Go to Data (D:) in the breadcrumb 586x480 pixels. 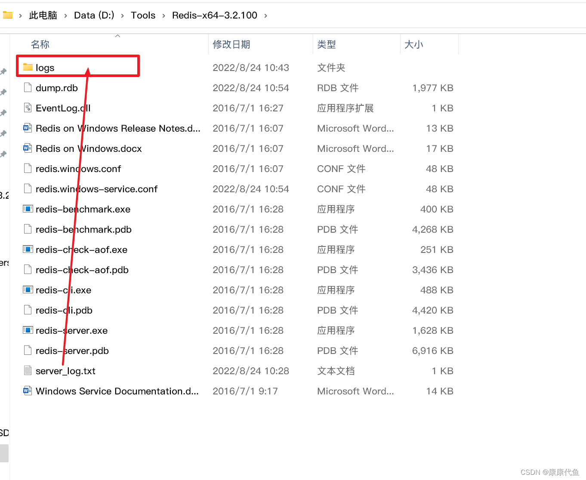coord(94,15)
